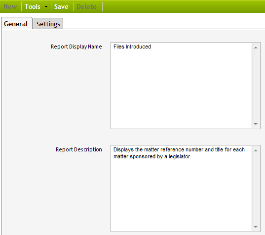The width and height of the screenshot is (265, 235).
Task: Click the New toolbar button
Action: 10,6
